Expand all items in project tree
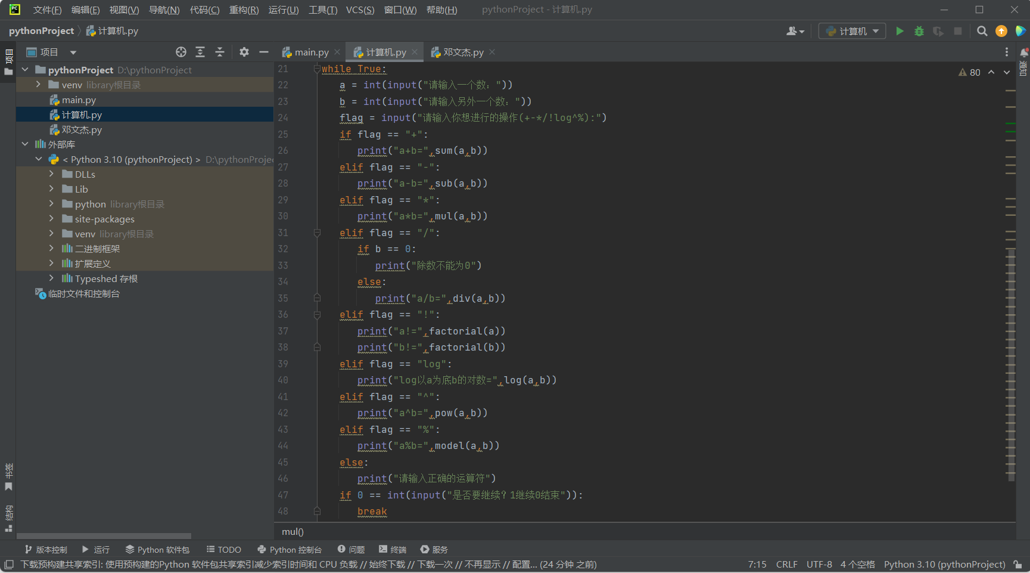 click(200, 52)
